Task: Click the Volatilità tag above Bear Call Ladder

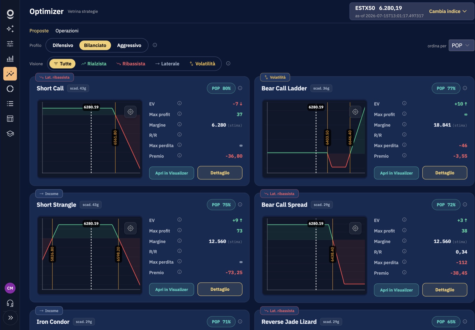Action: [275, 77]
